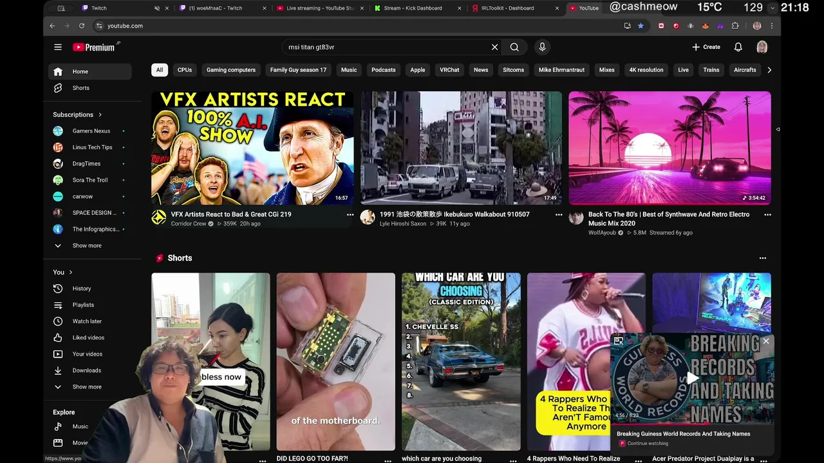Click the Home icon in the sidebar
This screenshot has width=824, height=463.
pos(58,71)
